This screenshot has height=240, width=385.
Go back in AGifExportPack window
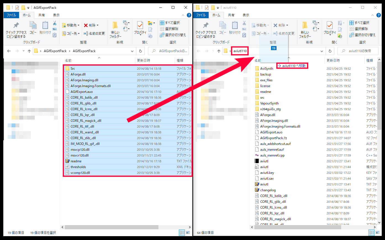[x=9, y=51]
